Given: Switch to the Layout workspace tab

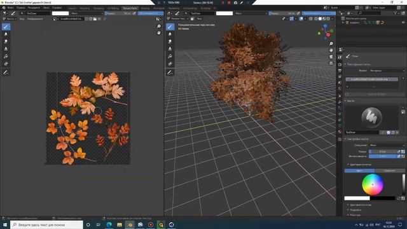Looking at the screenshot, I should [x=72, y=8].
